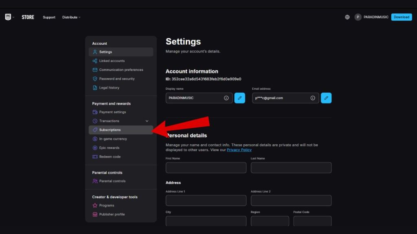
Task: Click the account ID text
Action: coord(204,79)
